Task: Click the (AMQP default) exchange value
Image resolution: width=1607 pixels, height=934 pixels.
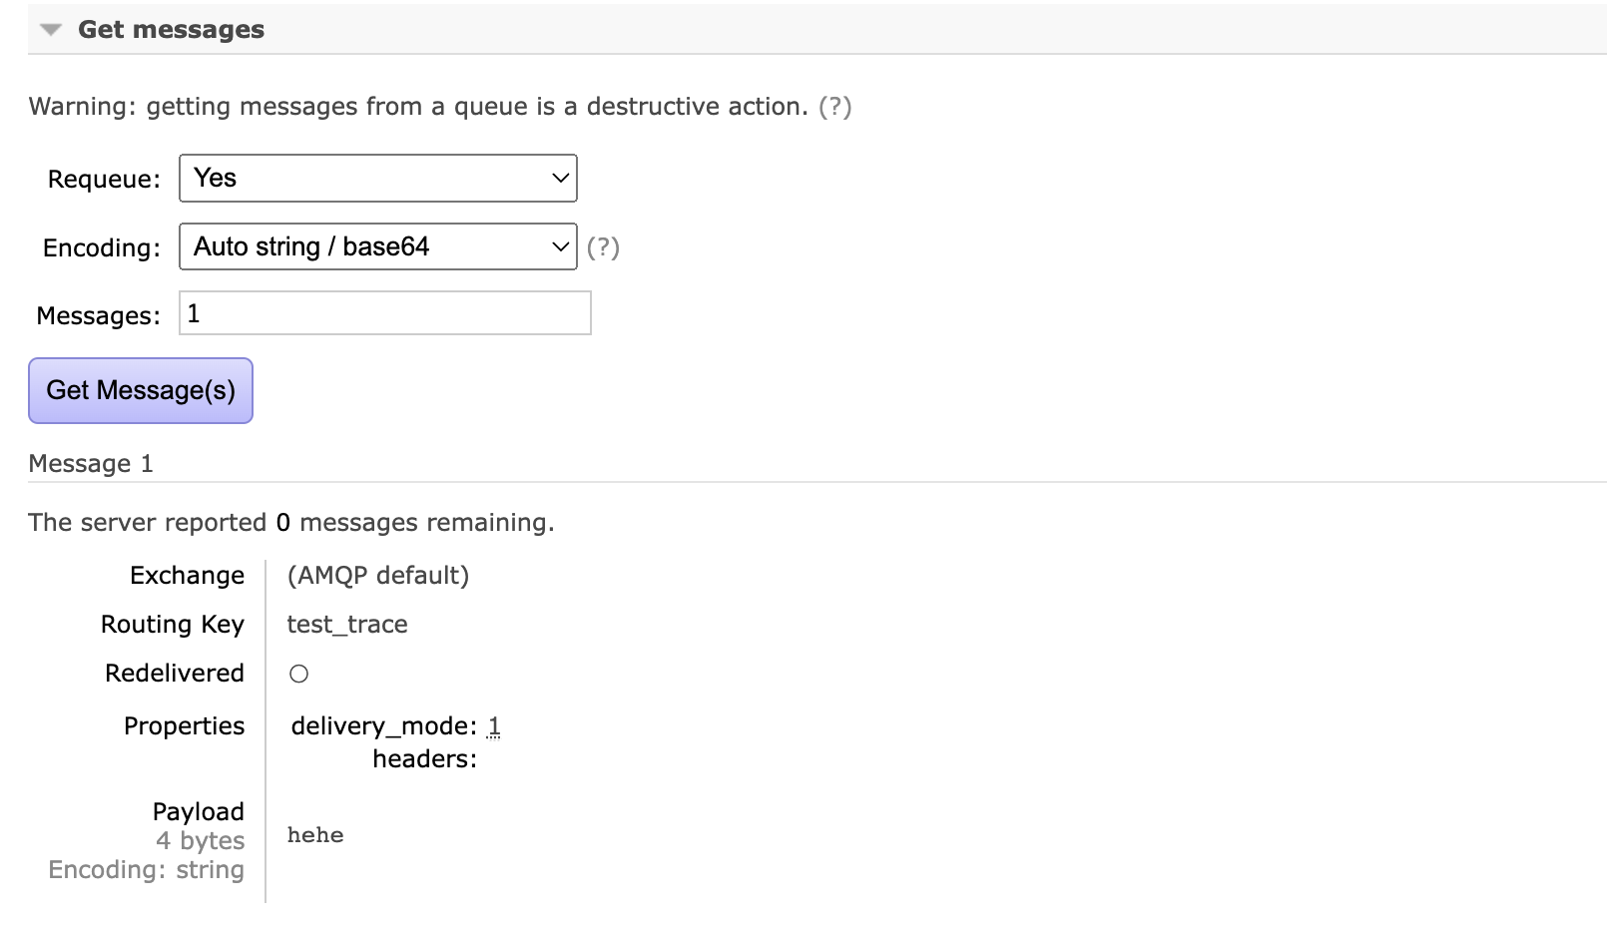Action: [377, 576]
